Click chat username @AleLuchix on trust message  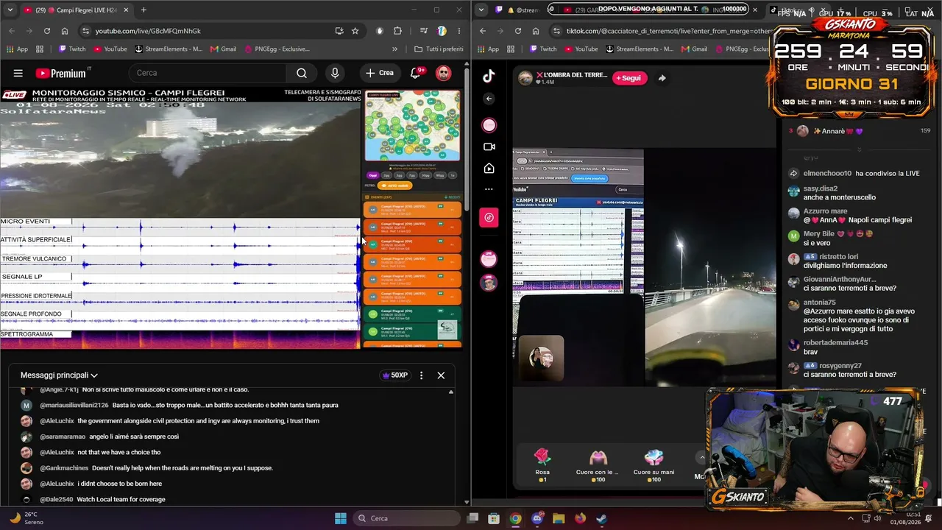pyautogui.click(x=57, y=421)
